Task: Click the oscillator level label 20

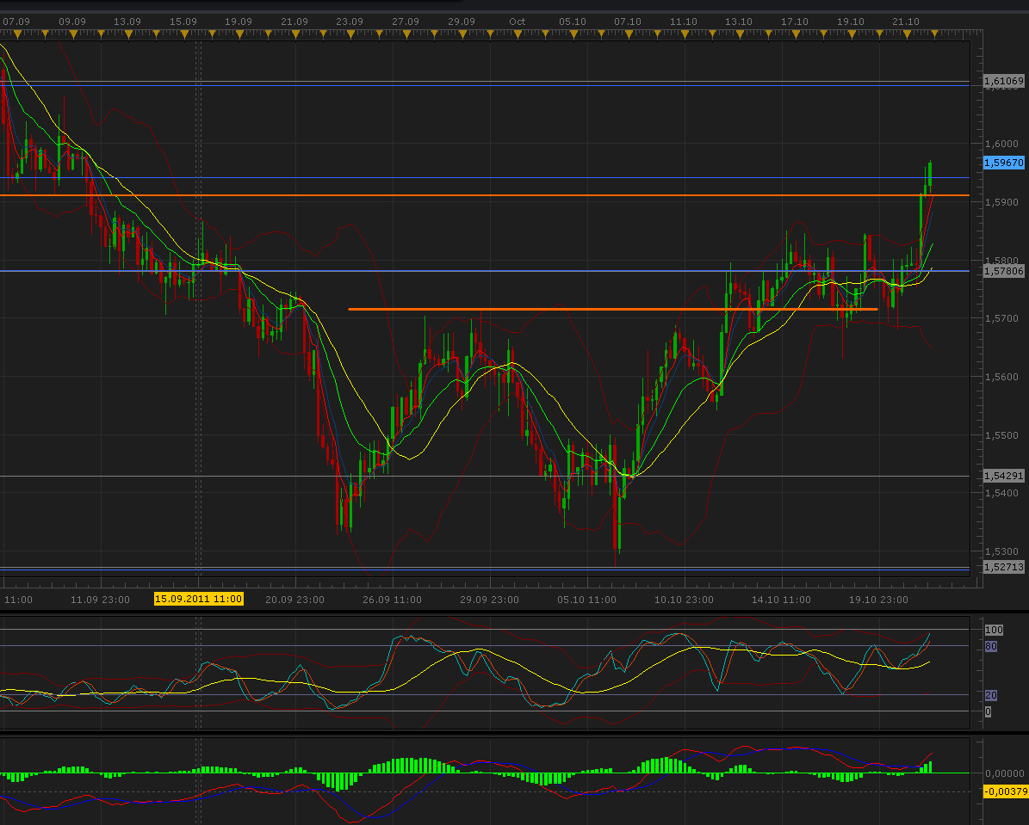Action: pos(991,695)
